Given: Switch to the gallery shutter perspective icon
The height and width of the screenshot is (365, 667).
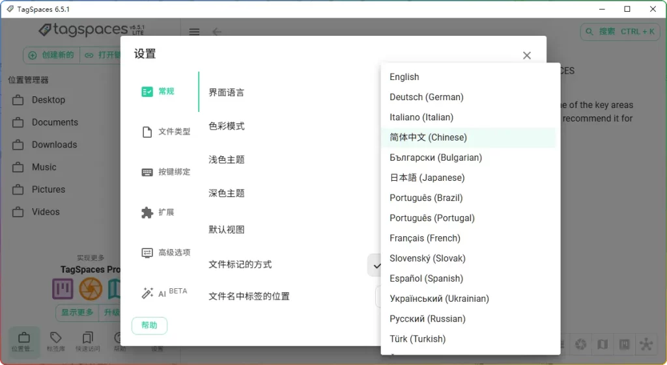Looking at the screenshot, I should click(x=580, y=344).
